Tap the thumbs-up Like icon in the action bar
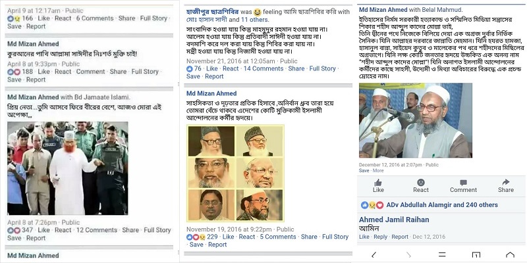 click(378, 183)
